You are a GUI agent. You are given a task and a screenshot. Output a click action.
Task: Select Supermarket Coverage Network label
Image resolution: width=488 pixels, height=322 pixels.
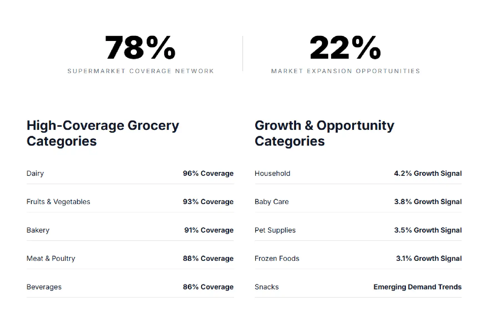click(x=141, y=71)
